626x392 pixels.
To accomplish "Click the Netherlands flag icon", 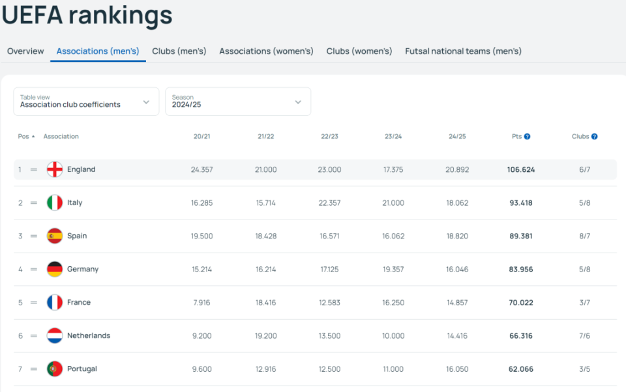I will pyautogui.click(x=55, y=336).
